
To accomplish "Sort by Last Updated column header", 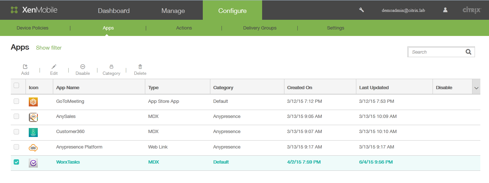I will (374, 87).
